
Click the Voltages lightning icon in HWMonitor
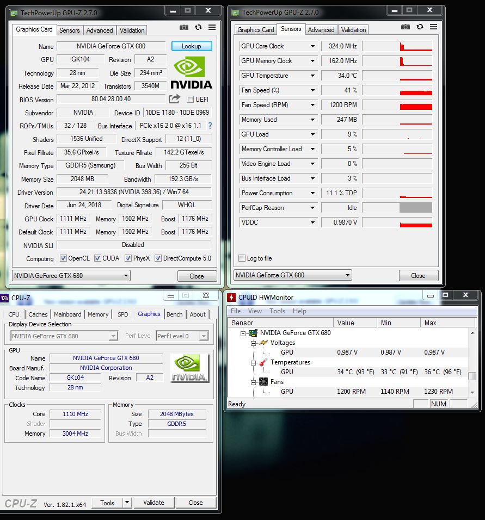coord(263,343)
